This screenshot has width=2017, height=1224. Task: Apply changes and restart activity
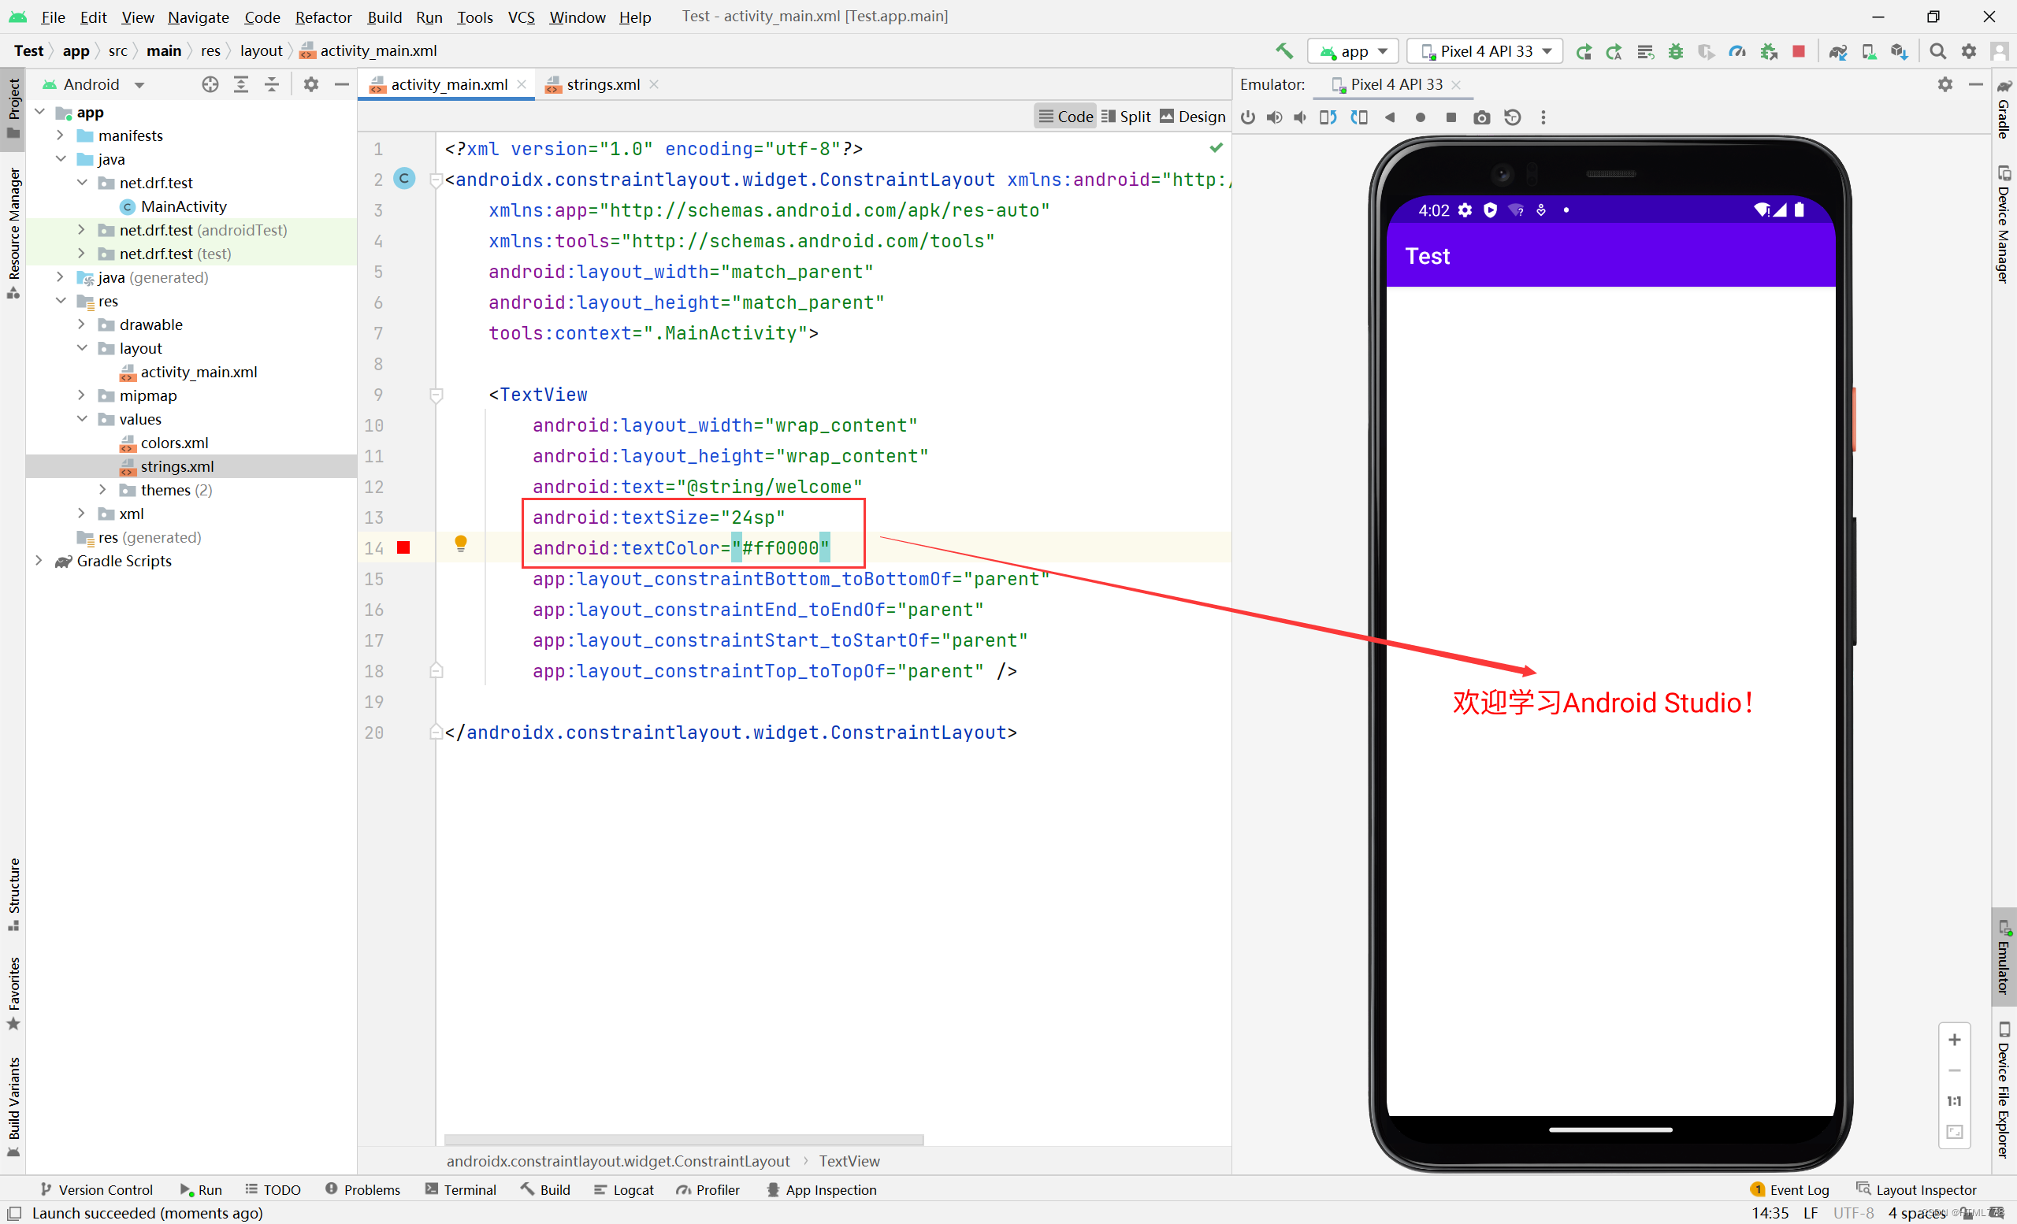pyautogui.click(x=1614, y=51)
